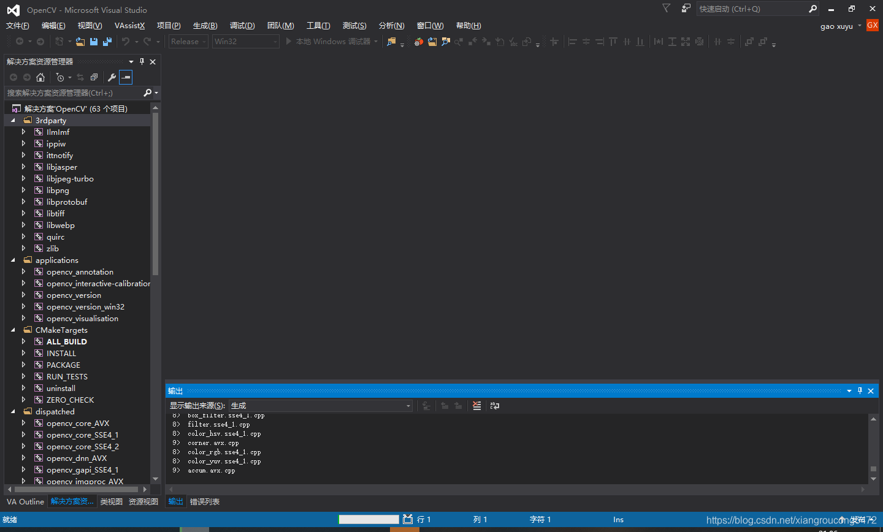Click Pending Changes Filter clock icon
883x532 pixels.
[x=60, y=77]
